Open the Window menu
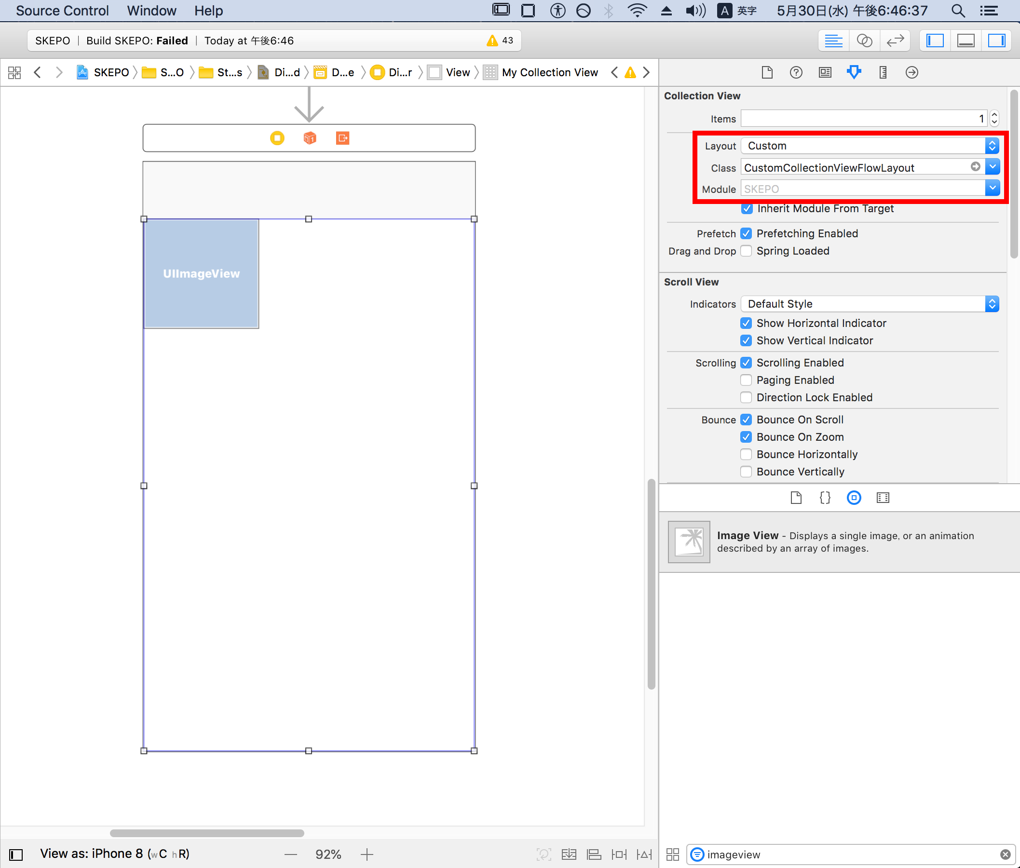The height and width of the screenshot is (868, 1020). pyautogui.click(x=151, y=10)
